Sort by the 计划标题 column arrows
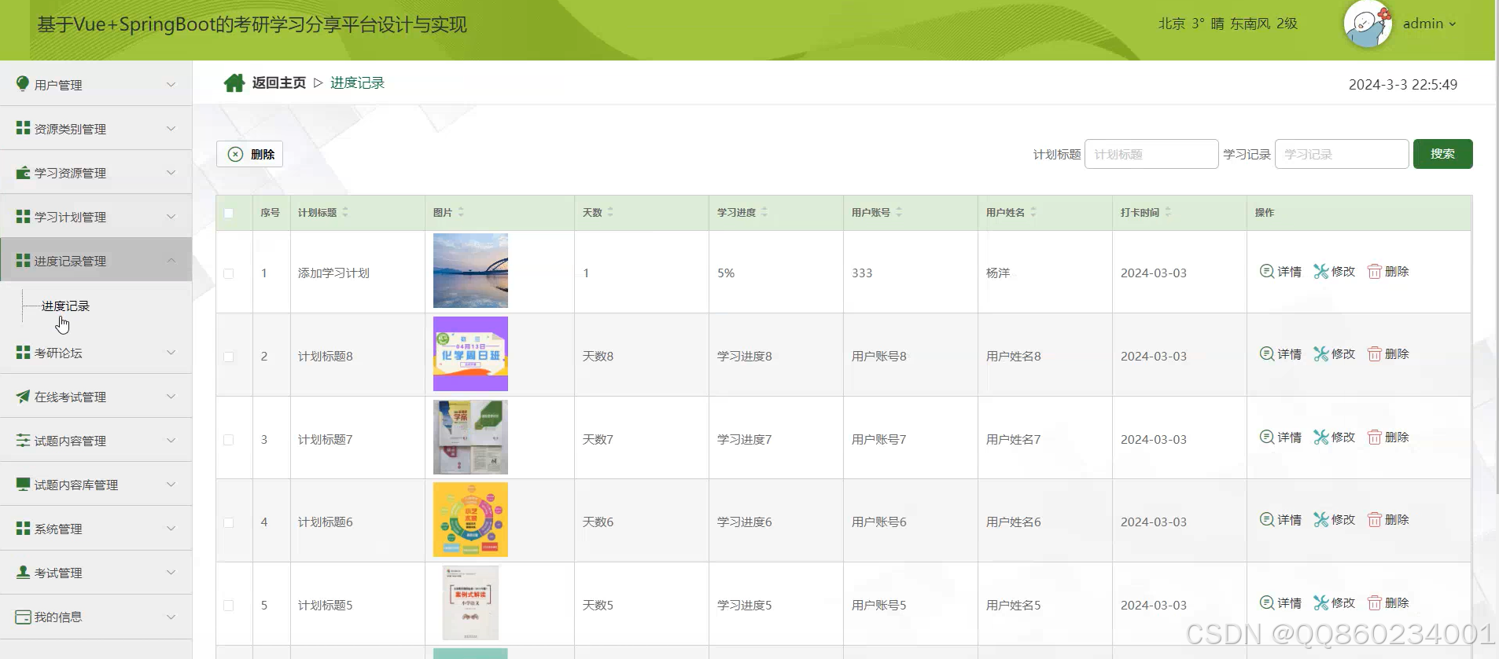1499x659 pixels. [x=345, y=213]
